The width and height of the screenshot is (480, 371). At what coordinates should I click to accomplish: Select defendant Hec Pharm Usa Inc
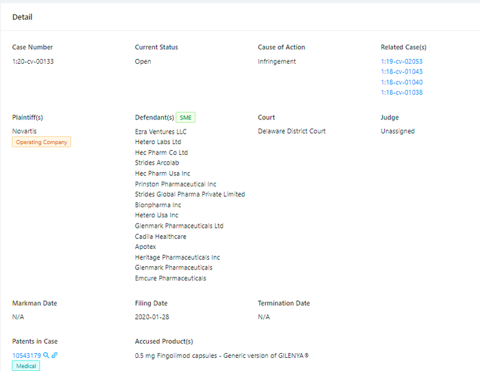coord(163,173)
